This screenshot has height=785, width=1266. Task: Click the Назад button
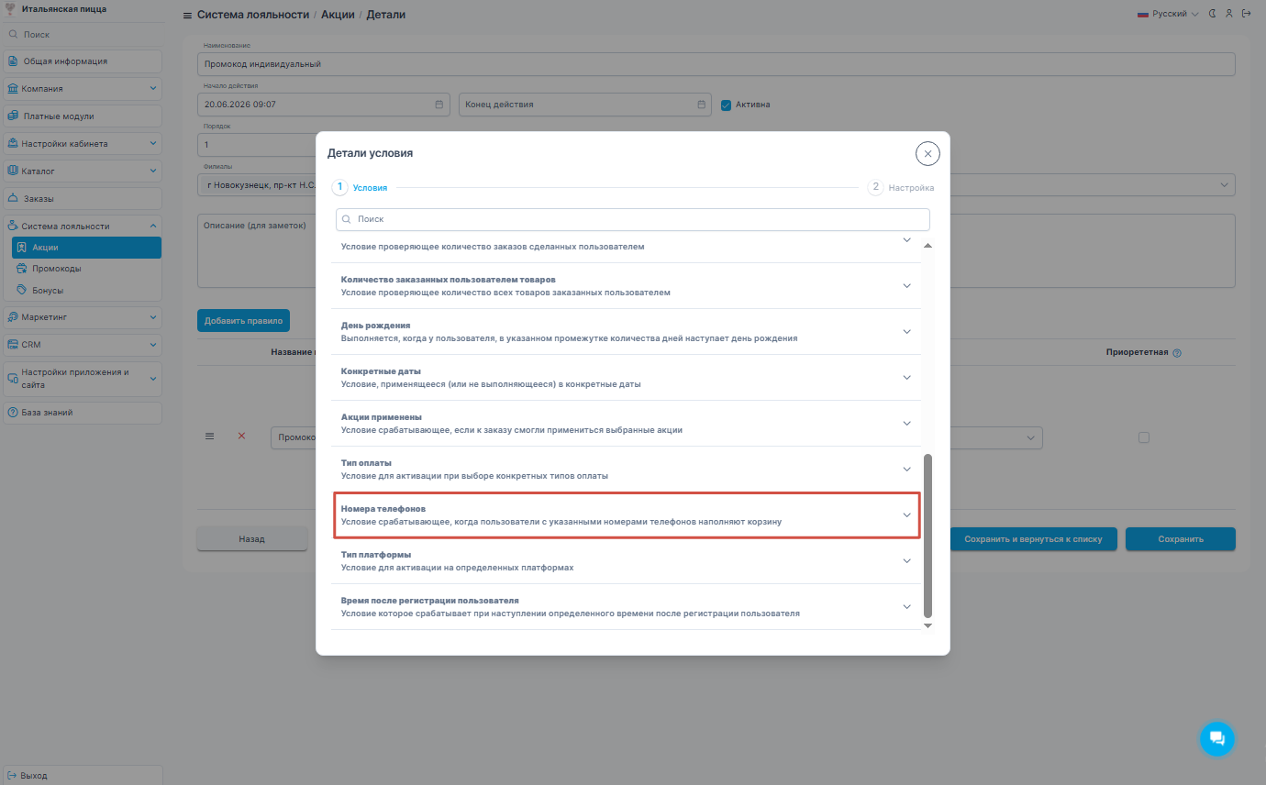251,539
